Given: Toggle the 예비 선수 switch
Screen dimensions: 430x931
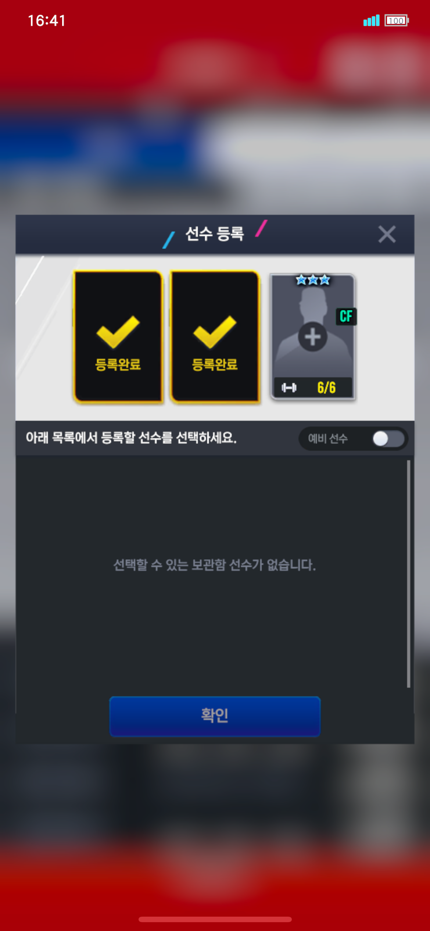Looking at the screenshot, I should tap(388, 439).
